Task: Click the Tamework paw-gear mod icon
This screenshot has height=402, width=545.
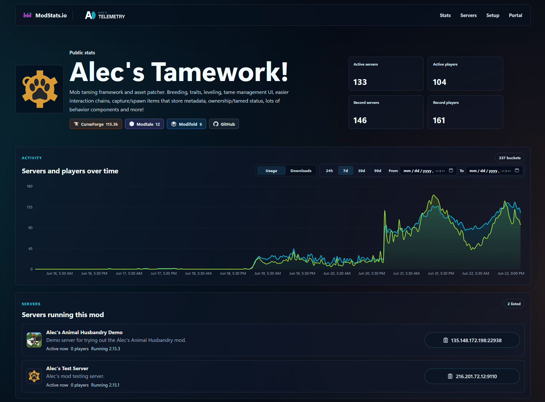Action: 40,89
